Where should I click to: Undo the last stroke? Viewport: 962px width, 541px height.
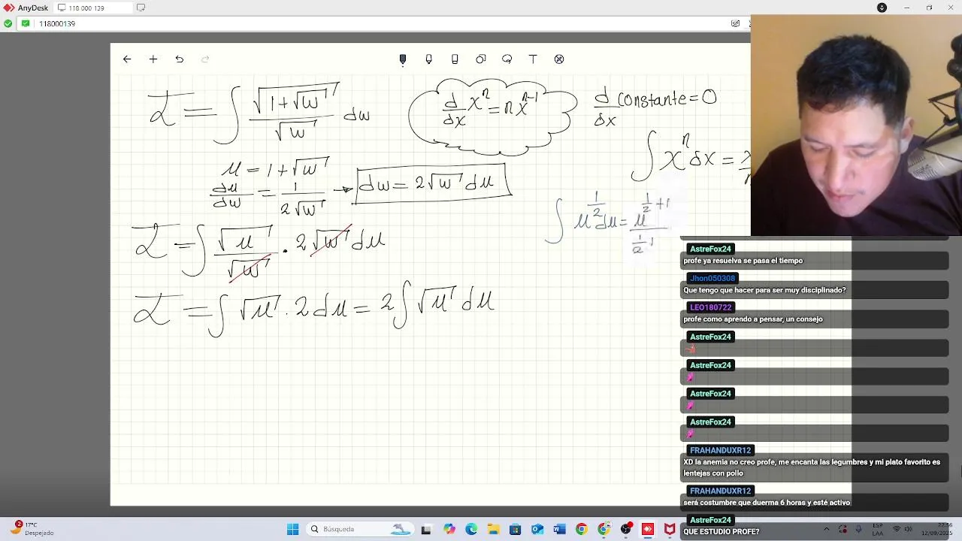coord(179,59)
